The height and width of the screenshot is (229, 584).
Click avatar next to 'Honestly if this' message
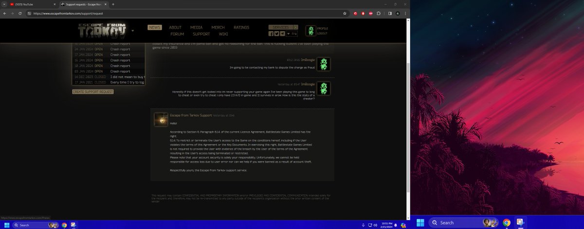coord(323,88)
